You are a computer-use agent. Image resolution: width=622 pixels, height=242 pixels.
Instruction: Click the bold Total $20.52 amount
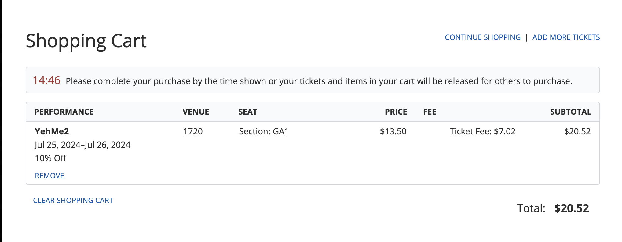571,208
